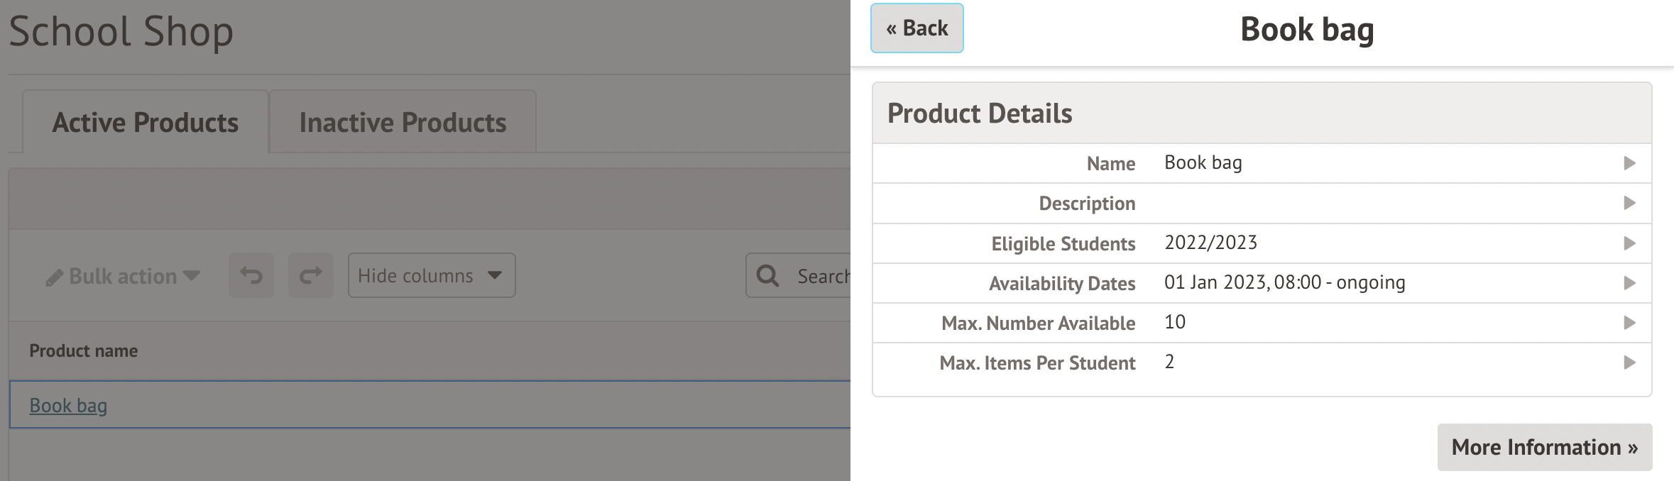This screenshot has width=1674, height=481.
Task: Click the search magnifier icon
Action: click(767, 275)
